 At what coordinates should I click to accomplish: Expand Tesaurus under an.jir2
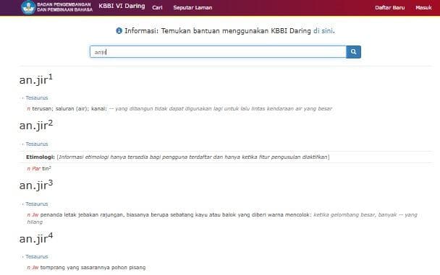(37, 144)
